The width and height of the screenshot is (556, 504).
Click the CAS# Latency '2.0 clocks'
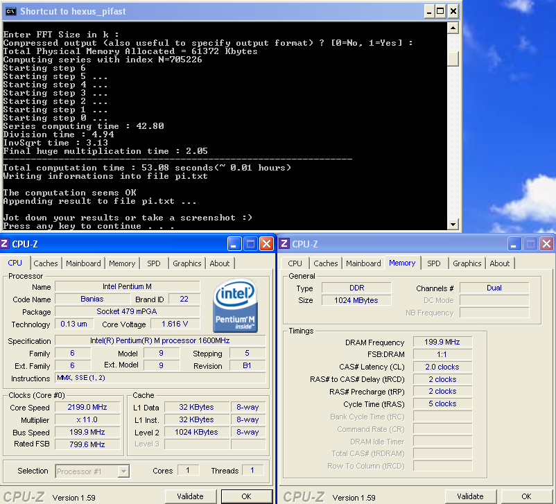[x=442, y=367]
